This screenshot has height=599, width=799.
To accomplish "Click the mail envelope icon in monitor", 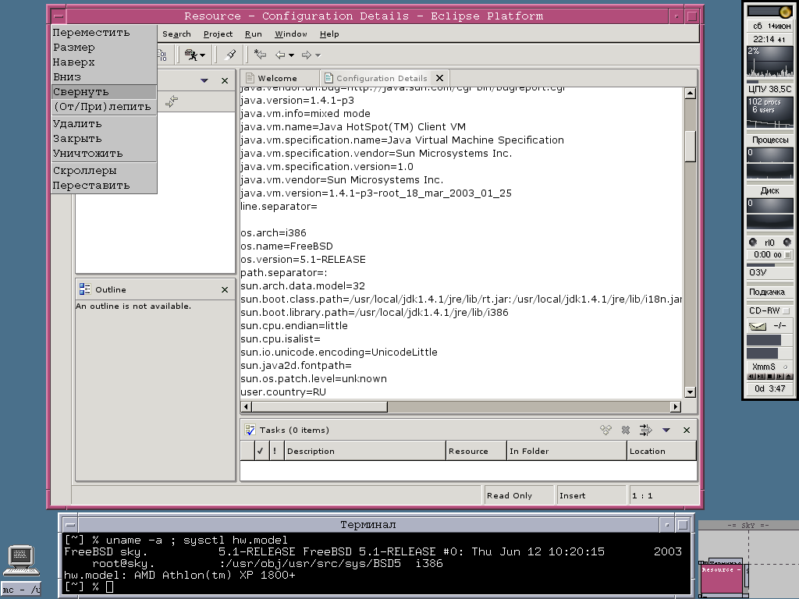I will 758,326.
